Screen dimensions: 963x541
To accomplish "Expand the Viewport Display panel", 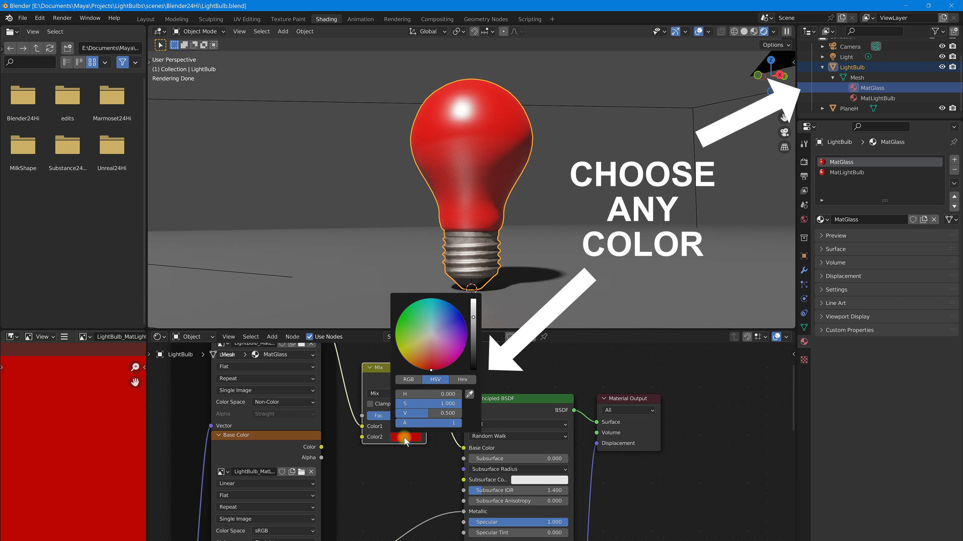I will 887,317.
